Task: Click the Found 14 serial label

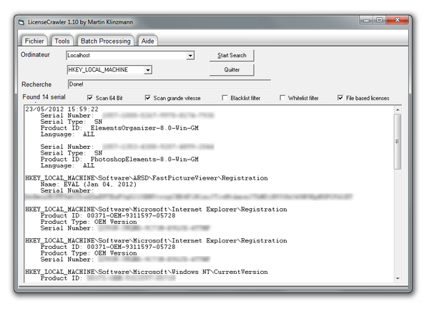Action: coord(44,97)
